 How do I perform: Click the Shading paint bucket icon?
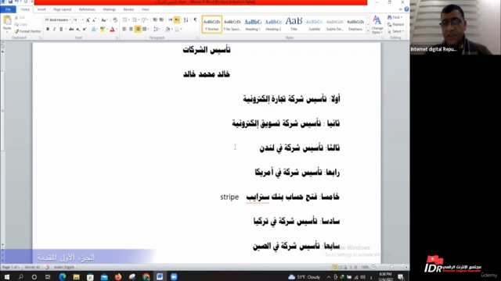(x=168, y=29)
